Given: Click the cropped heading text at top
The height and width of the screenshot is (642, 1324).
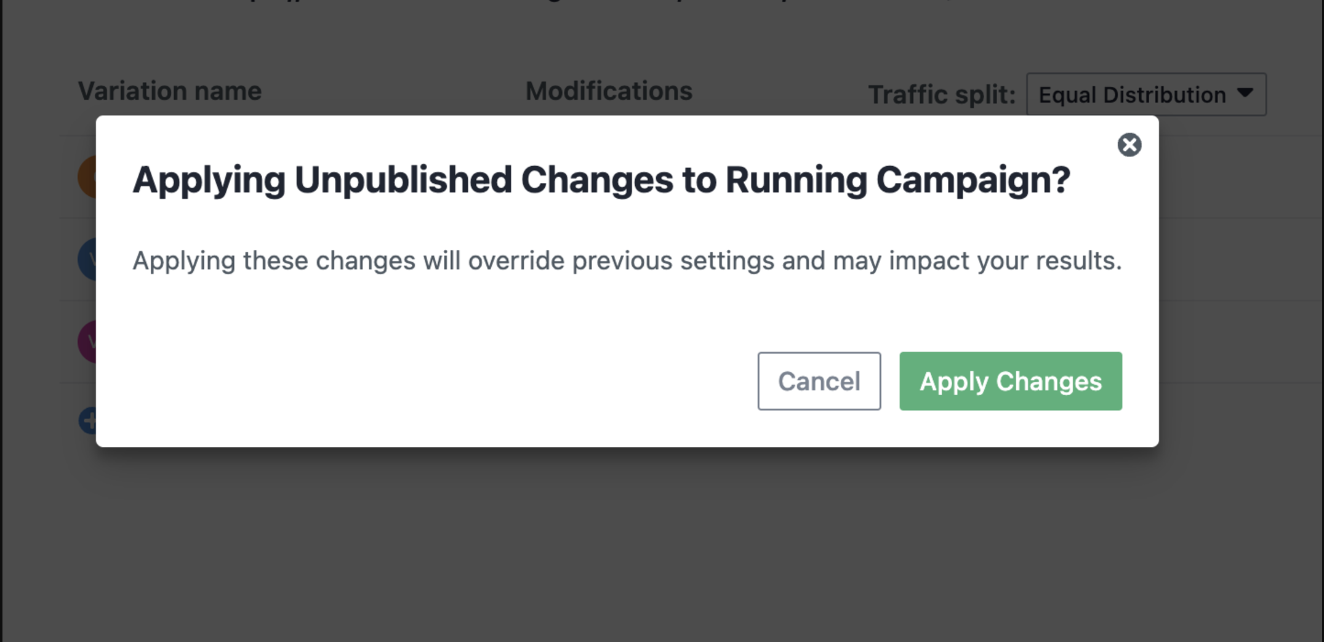Looking at the screenshot, I should (x=600, y=2).
